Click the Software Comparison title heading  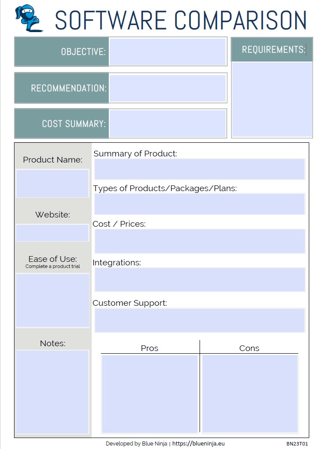click(x=180, y=20)
